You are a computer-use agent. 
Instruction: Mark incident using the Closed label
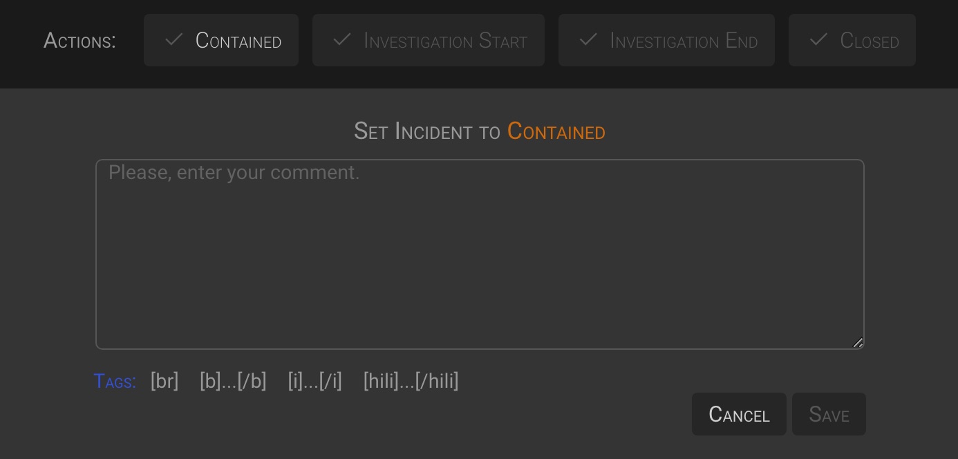[869, 41]
